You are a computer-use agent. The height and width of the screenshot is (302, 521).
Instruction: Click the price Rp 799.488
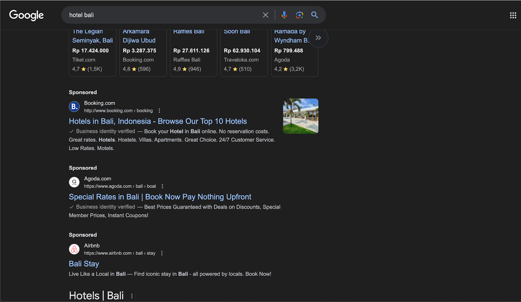click(x=289, y=50)
